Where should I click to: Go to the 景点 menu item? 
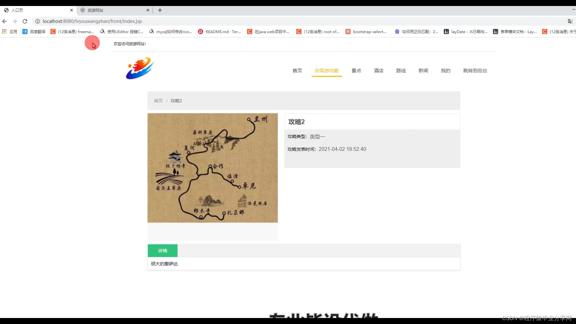356,70
